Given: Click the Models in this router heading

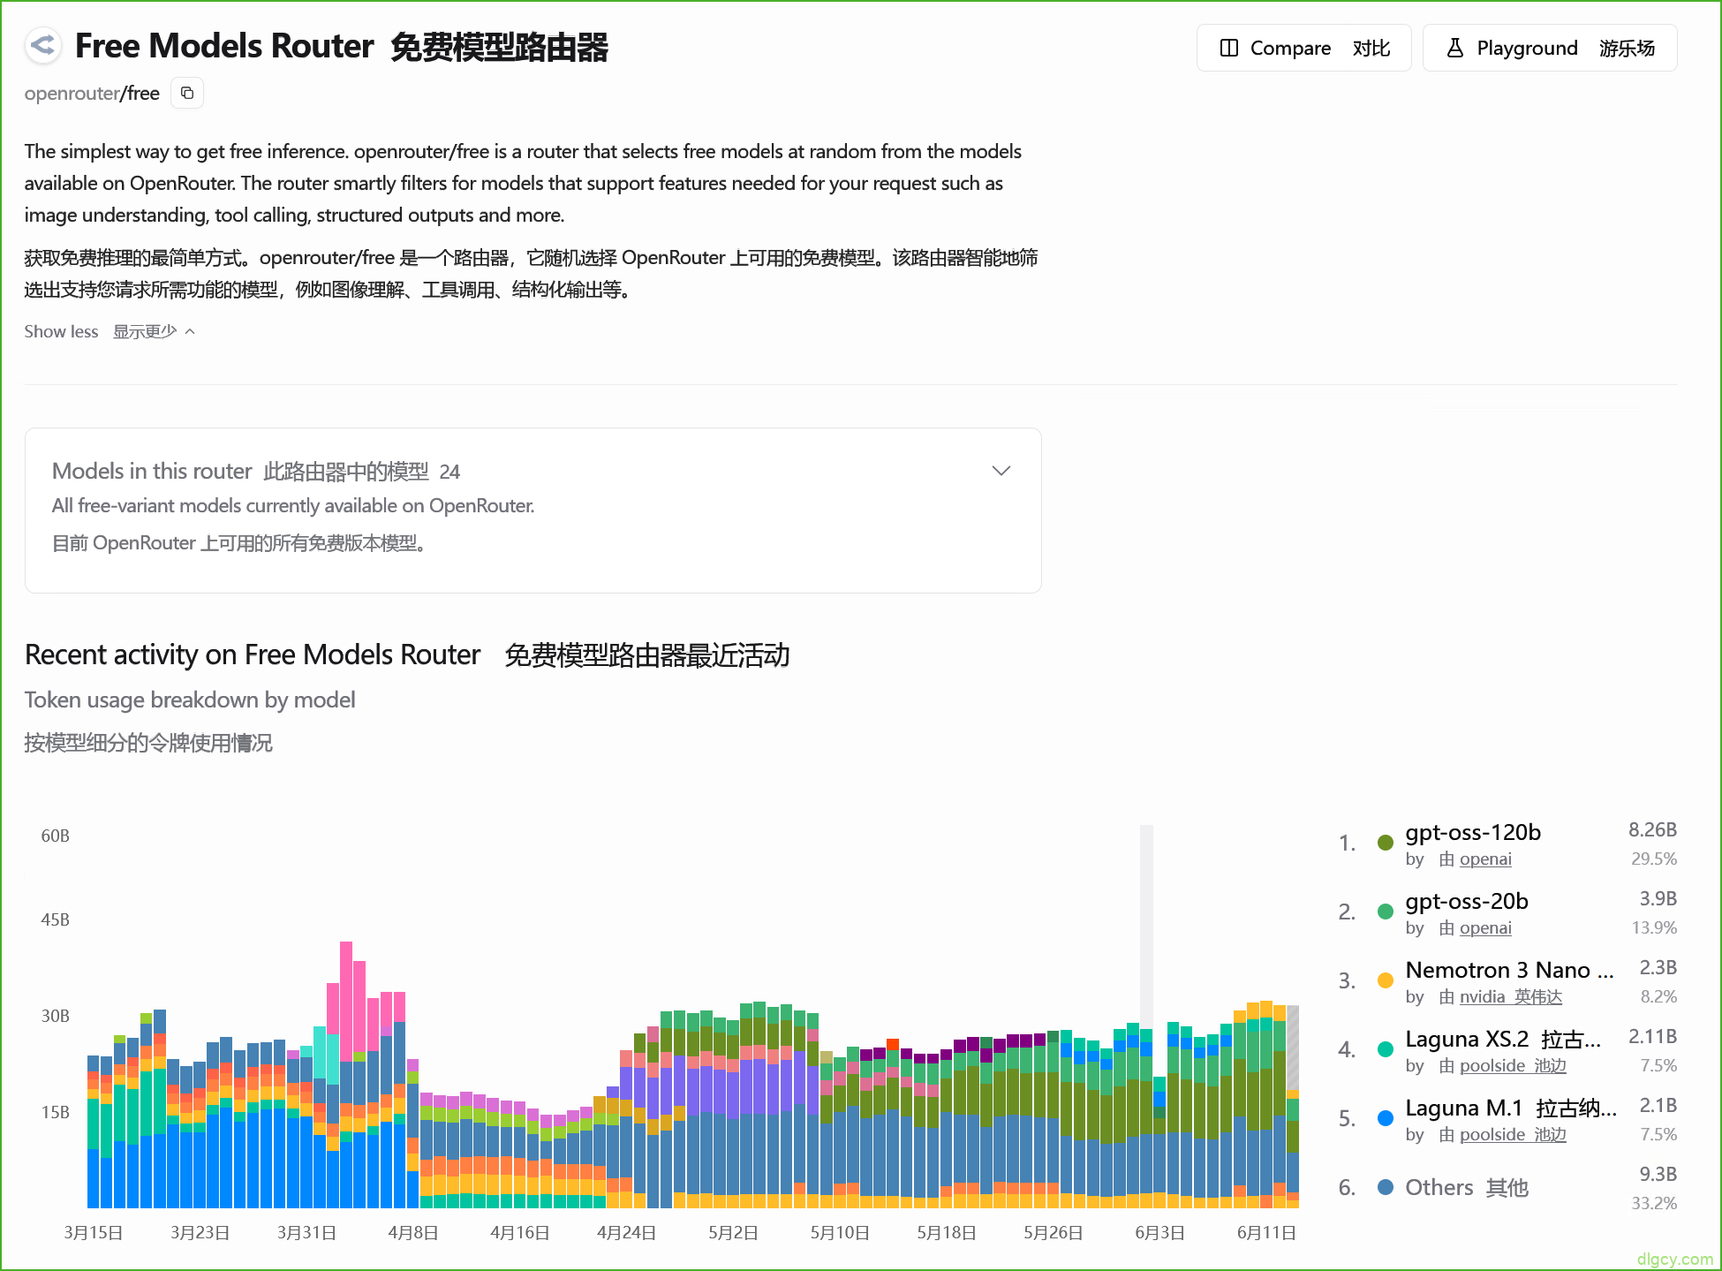Looking at the screenshot, I should (256, 472).
